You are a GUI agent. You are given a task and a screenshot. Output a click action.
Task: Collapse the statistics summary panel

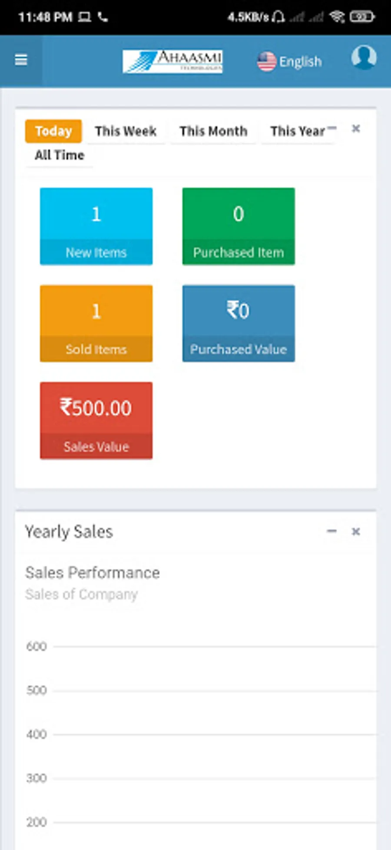(332, 128)
